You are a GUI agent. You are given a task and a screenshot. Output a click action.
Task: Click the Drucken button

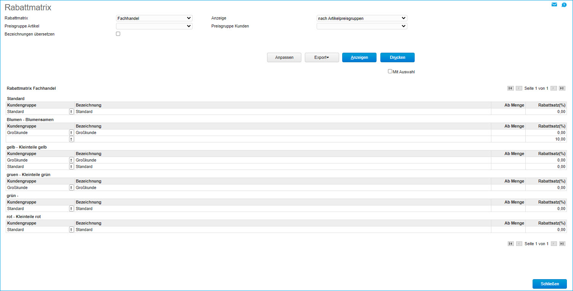click(397, 57)
